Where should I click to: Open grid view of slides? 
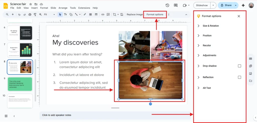[6, 116]
